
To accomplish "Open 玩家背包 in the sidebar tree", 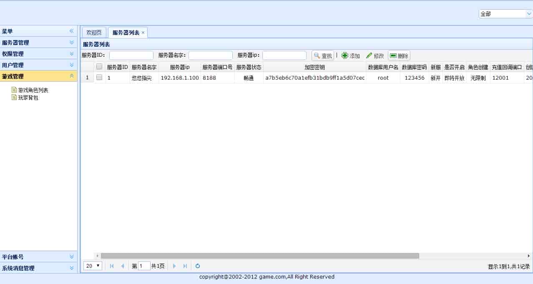I will click(28, 98).
